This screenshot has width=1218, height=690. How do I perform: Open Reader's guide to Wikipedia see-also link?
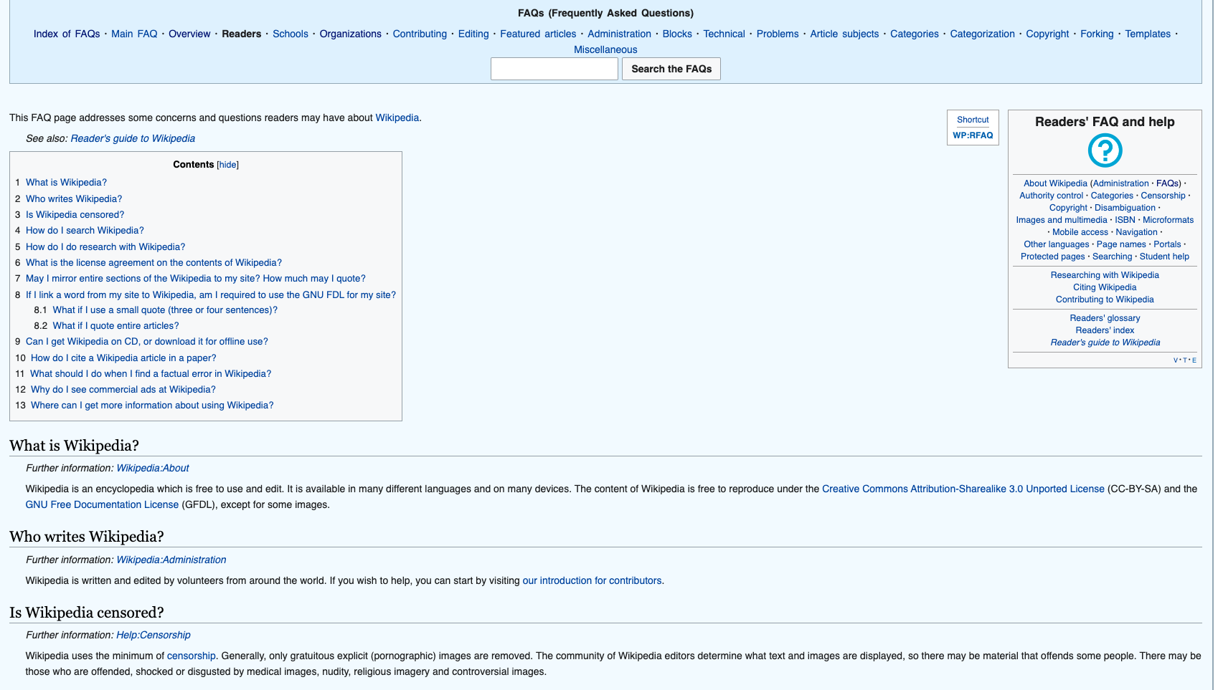point(133,138)
